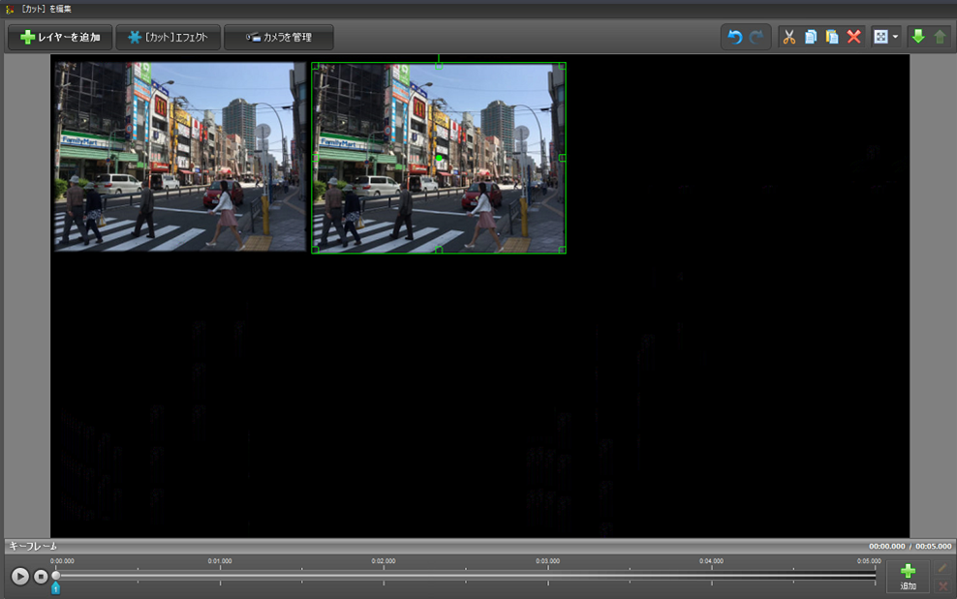Viewport: 957px width, 599px height.
Task: Click the undo arrow icon
Action: 734,38
